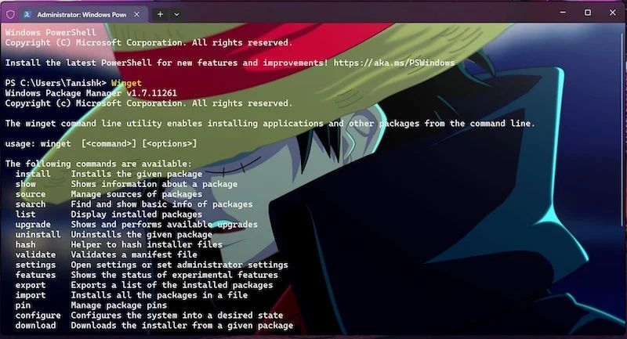The width and height of the screenshot is (627, 339).
Task: Click the 'uninstall' command name
Action: [x=38, y=234]
